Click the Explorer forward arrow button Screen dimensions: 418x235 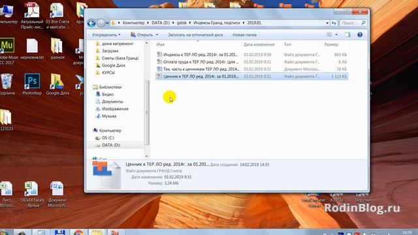pyautogui.click(x=101, y=23)
